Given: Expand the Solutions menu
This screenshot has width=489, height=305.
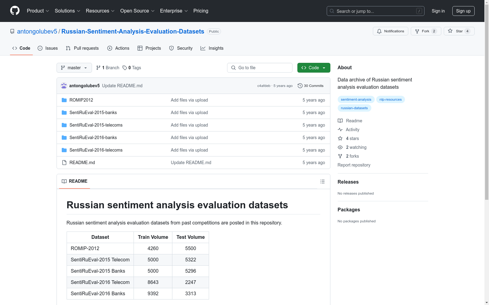Looking at the screenshot, I should point(68,11).
